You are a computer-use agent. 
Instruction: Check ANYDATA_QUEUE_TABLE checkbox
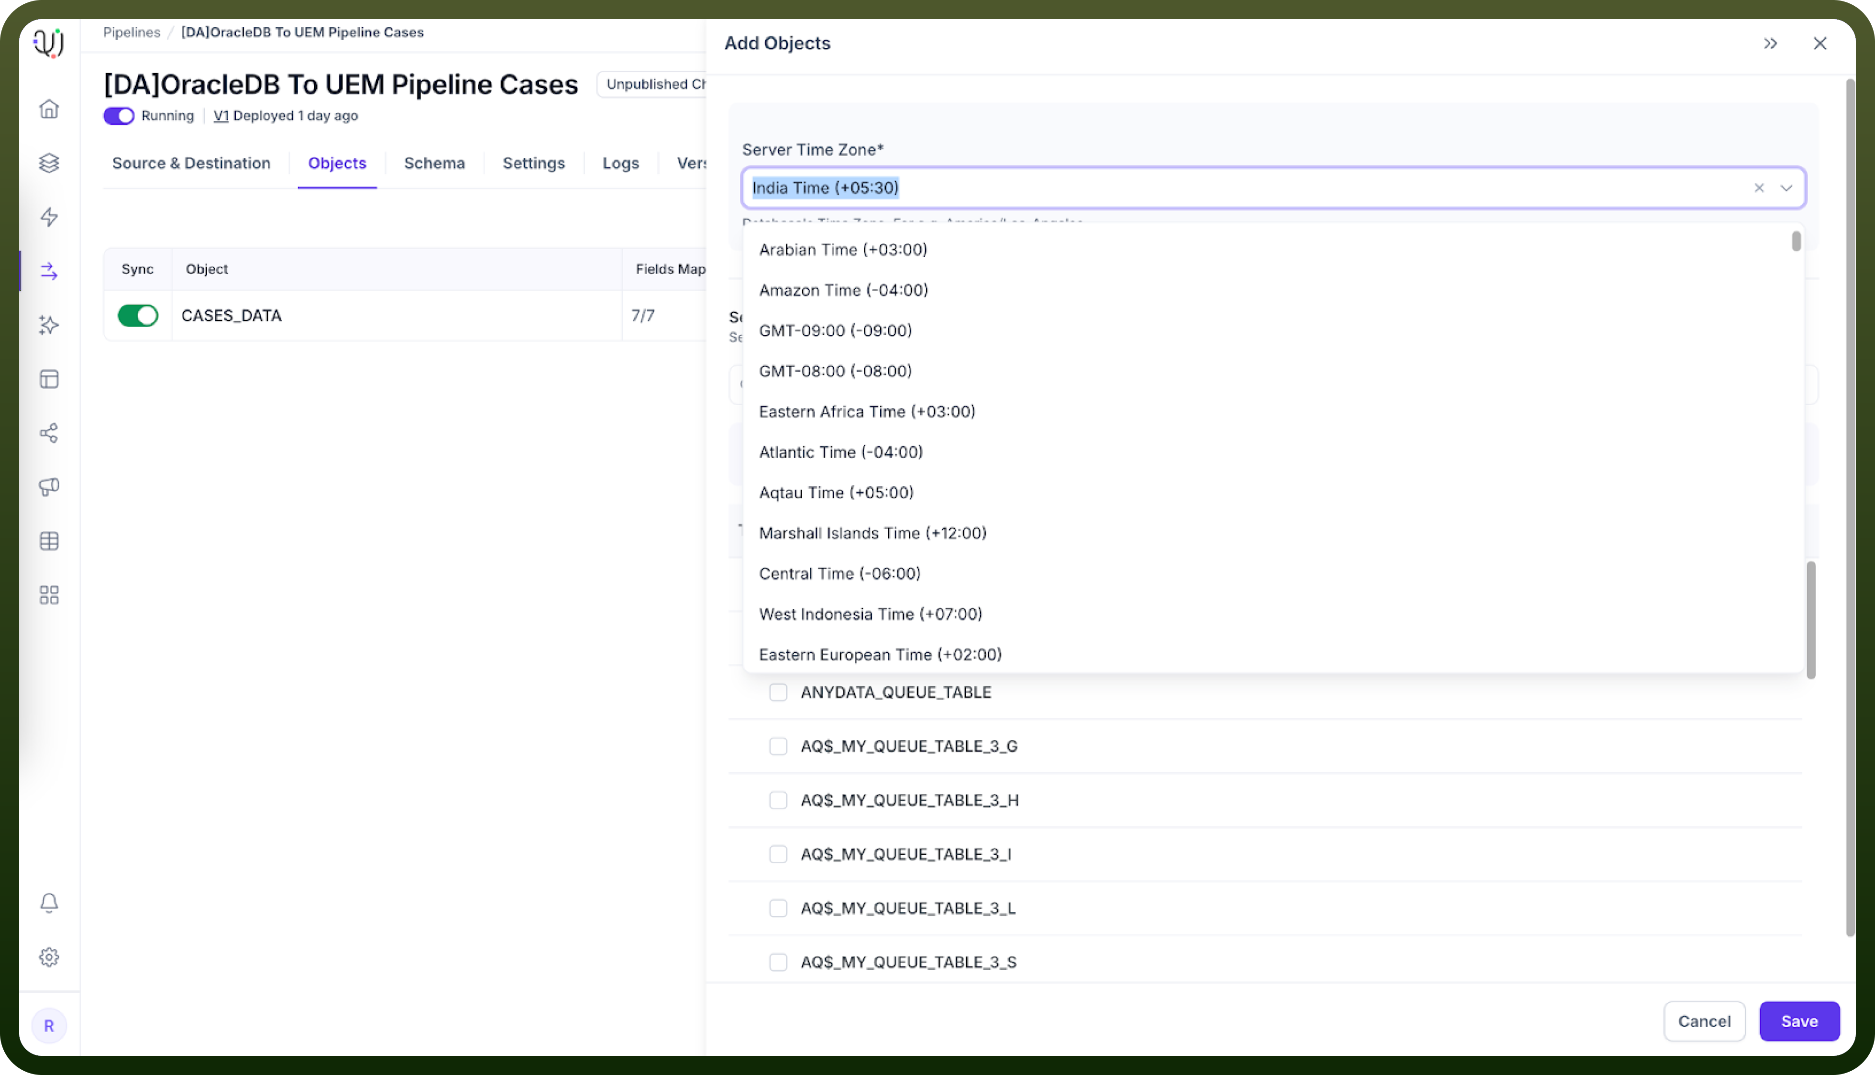pos(778,692)
